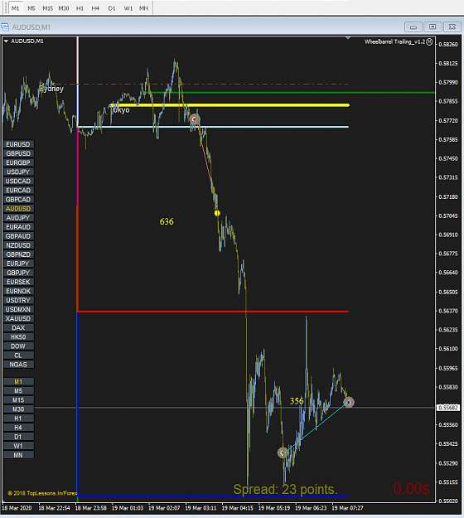This screenshot has height=518, width=464.
Task: Expand the AUDUSD,M1 chart dropdown triangle
Action: click(x=6, y=41)
